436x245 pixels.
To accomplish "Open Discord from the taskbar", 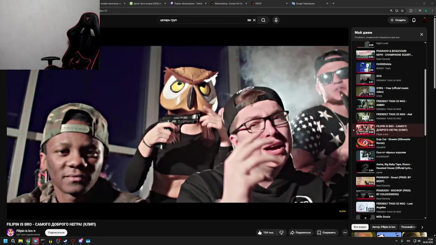I will coord(80,241).
